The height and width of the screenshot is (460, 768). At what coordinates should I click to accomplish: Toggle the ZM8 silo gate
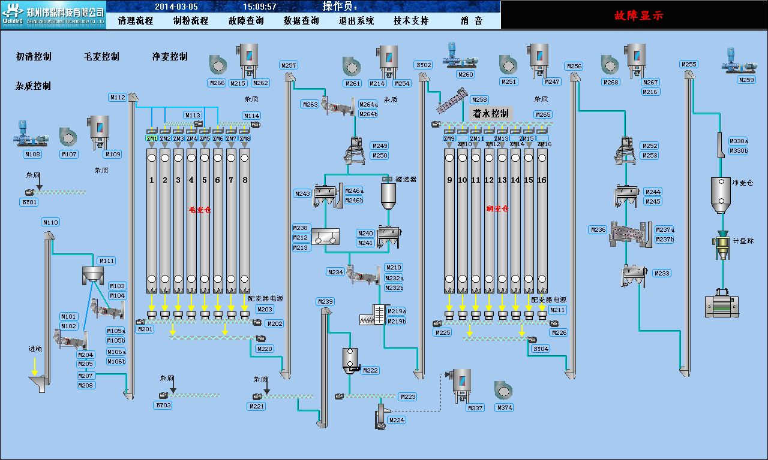(x=244, y=138)
